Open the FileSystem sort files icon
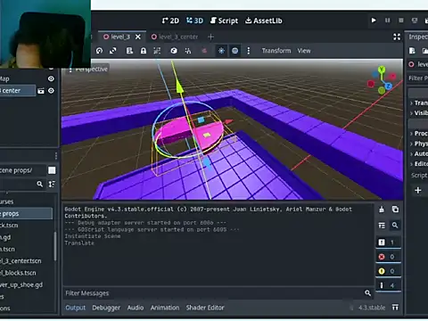428x321 pixels. point(52,184)
